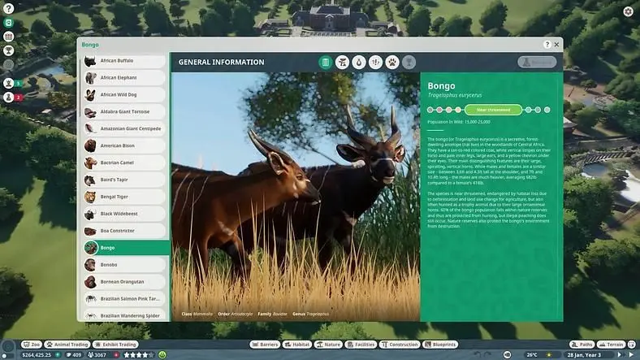Select Bonobo entry in the list
640x360 pixels.
124,265
